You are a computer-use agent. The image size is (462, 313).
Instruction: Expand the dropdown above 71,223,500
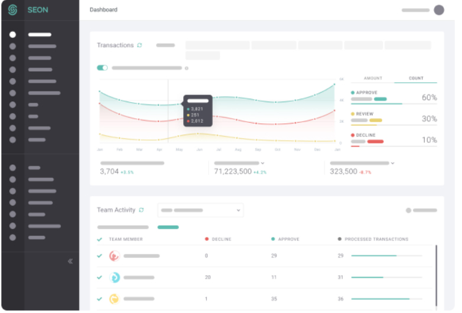point(262,163)
